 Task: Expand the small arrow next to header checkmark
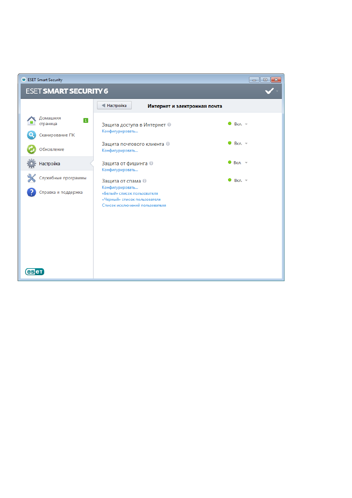277,91
